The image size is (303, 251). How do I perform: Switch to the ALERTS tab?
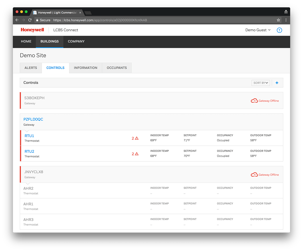pyautogui.click(x=31, y=68)
